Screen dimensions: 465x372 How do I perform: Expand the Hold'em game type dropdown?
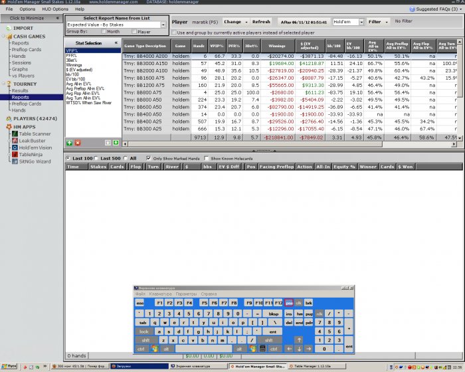pos(361,22)
